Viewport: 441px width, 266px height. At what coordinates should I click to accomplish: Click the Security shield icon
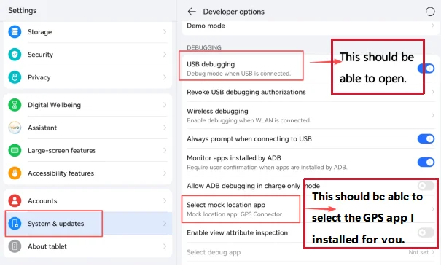coord(15,55)
